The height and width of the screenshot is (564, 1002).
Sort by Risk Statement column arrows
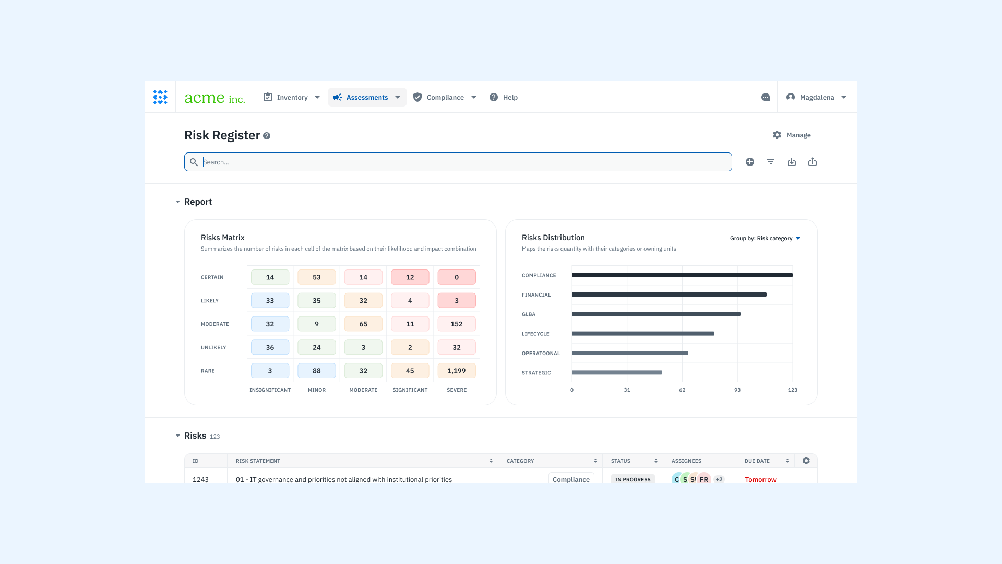point(491,461)
